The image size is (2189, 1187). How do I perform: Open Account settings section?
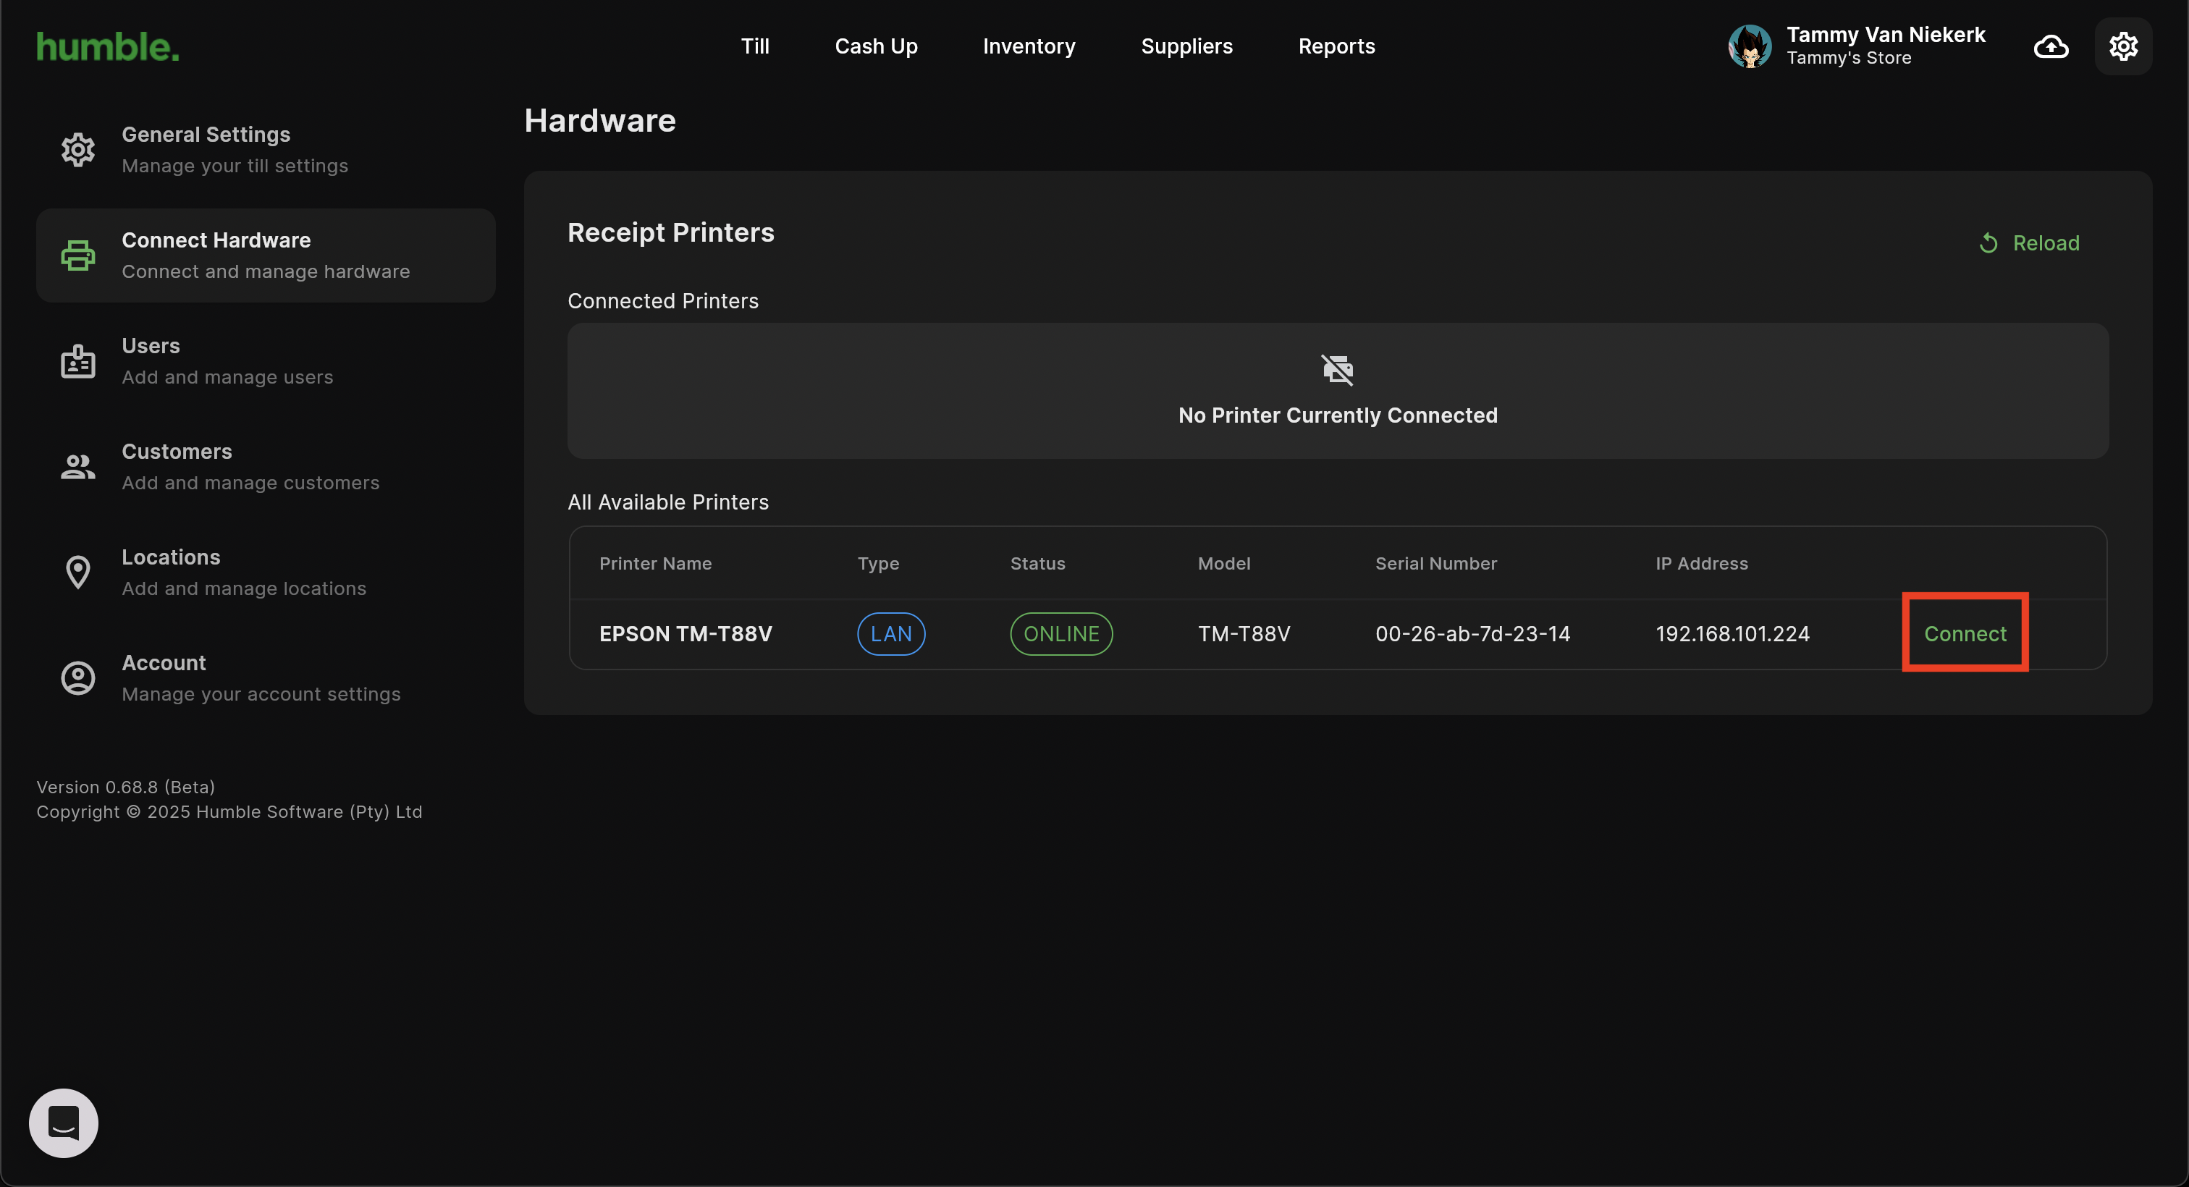point(265,678)
